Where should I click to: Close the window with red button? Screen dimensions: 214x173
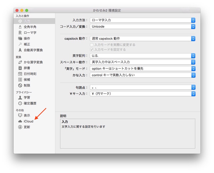click(17, 10)
